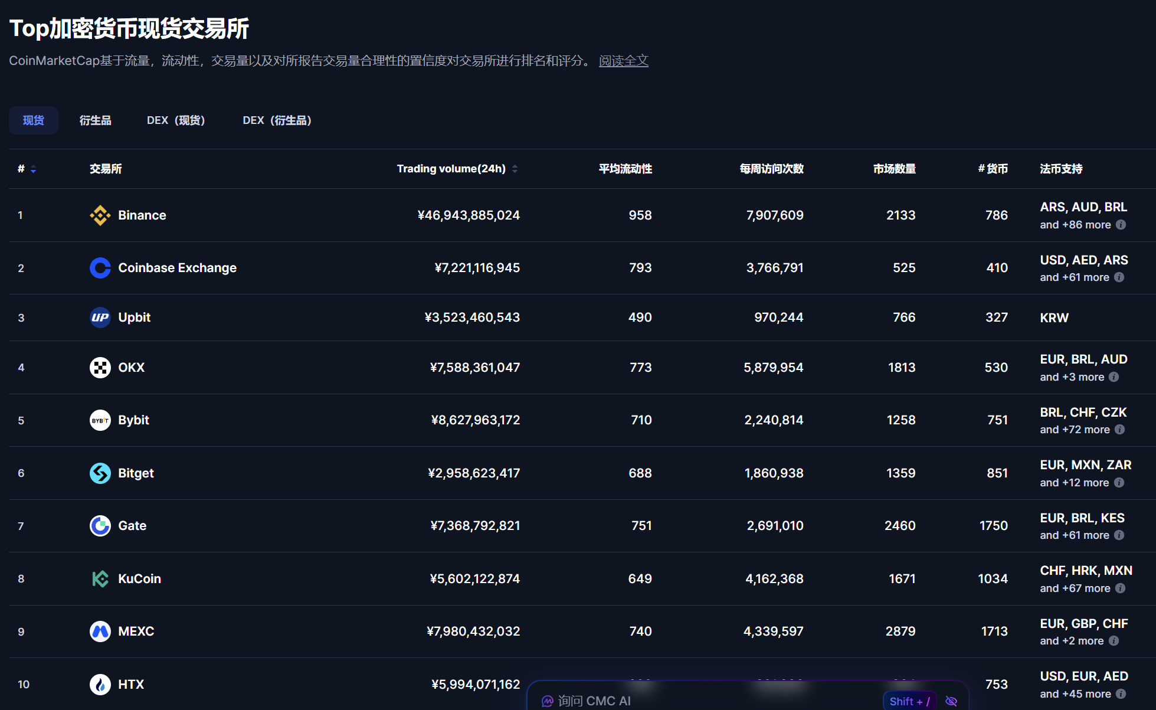Show Bybit fiat support info icon

pos(1120,430)
